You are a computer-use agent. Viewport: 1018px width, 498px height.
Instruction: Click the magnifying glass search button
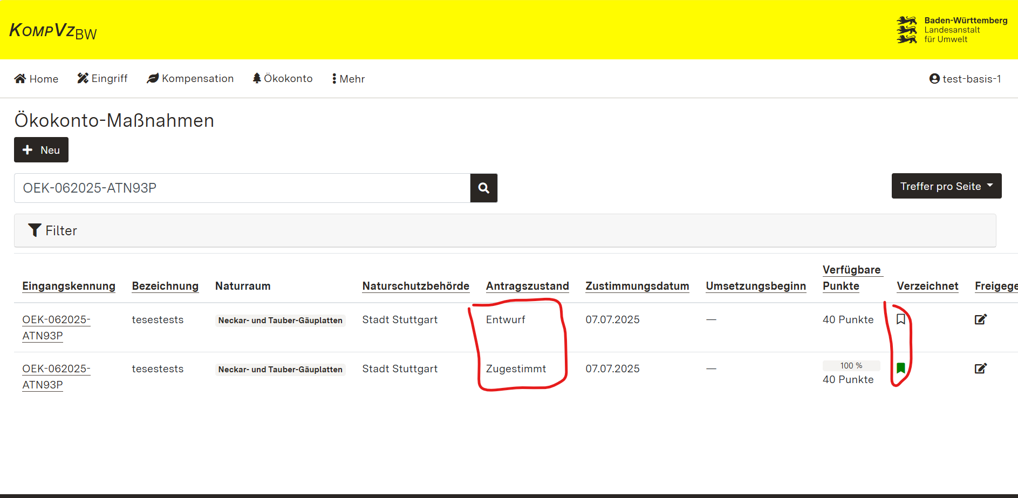(483, 188)
